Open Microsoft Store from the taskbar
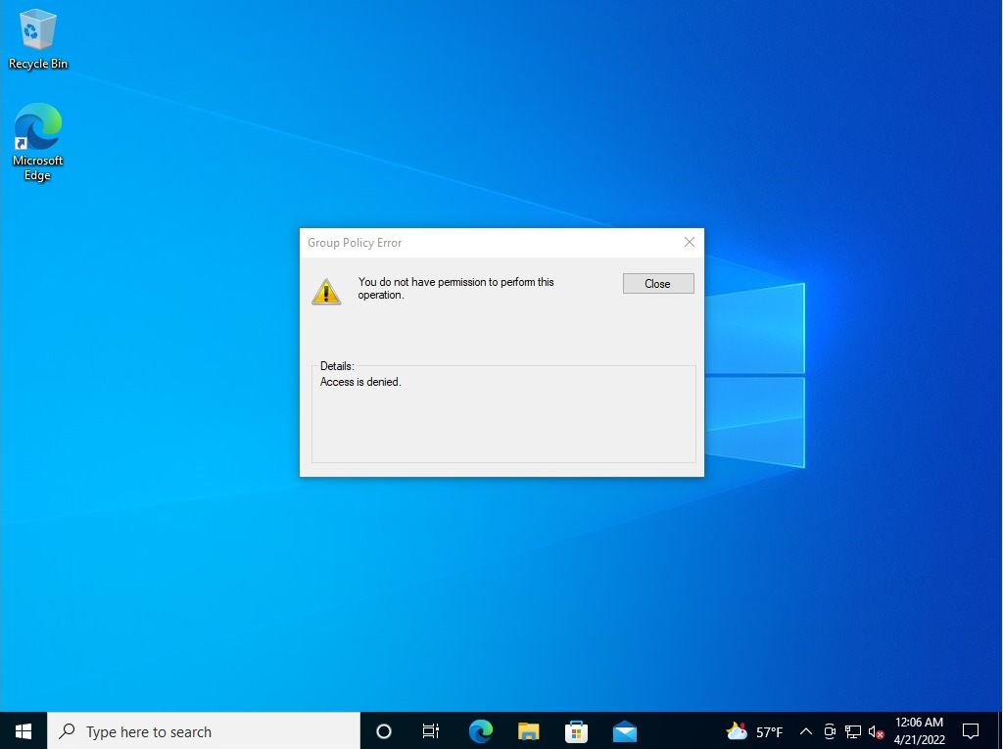1003x749 pixels. point(576,731)
